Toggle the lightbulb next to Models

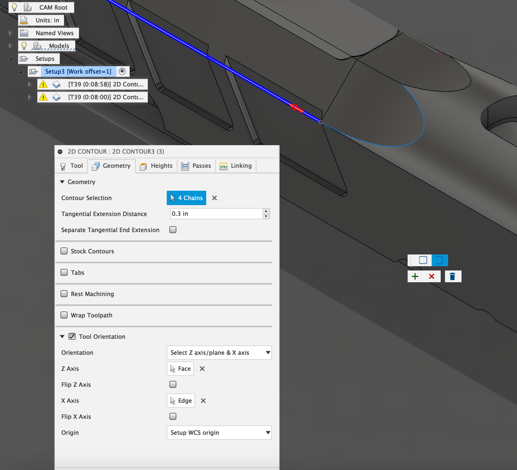pyautogui.click(x=24, y=46)
